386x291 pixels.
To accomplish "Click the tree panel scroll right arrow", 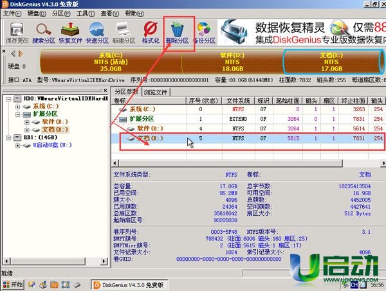I will (x=104, y=261).
